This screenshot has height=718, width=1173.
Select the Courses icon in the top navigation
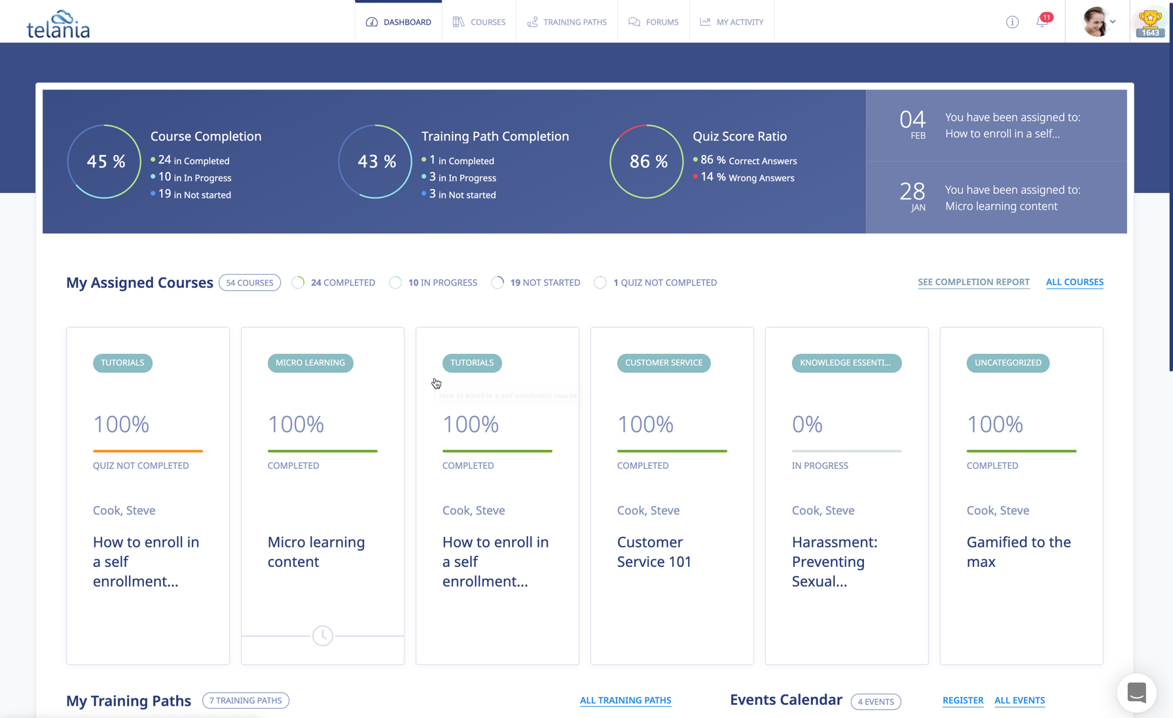(x=479, y=22)
